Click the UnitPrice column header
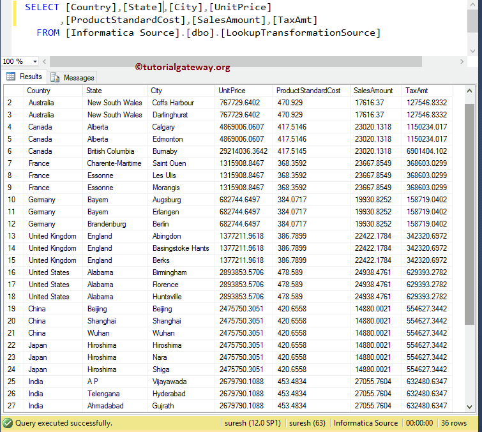 pos(232,91)
